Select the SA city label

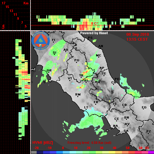126,131
